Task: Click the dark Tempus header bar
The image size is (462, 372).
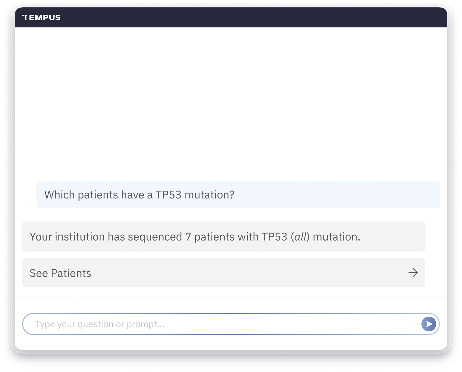Action: click(231, 18)
